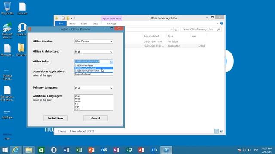Select the WallPaper desktop icon
The image size is (275, 154).
pos(7,114)
